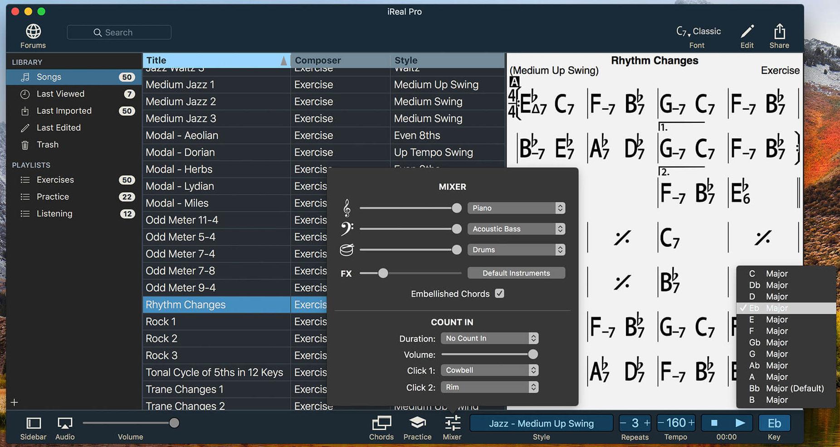Open the Exercises playlist

click(x=74, y=180)
